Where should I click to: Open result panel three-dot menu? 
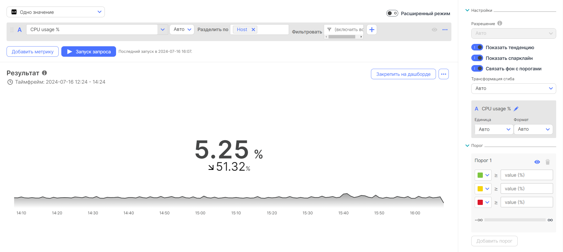pos(444,74)
